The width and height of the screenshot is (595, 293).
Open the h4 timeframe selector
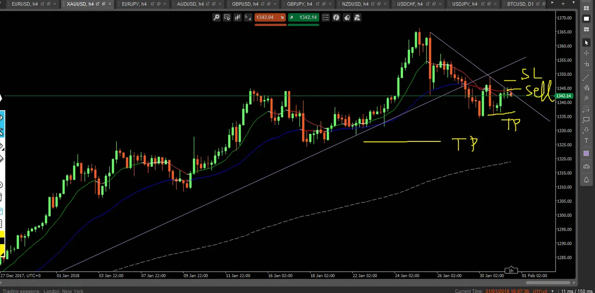click(248, 18)
